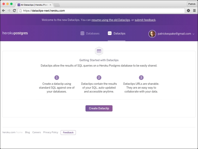Click the Feedback button in the footer

point(68,132)
